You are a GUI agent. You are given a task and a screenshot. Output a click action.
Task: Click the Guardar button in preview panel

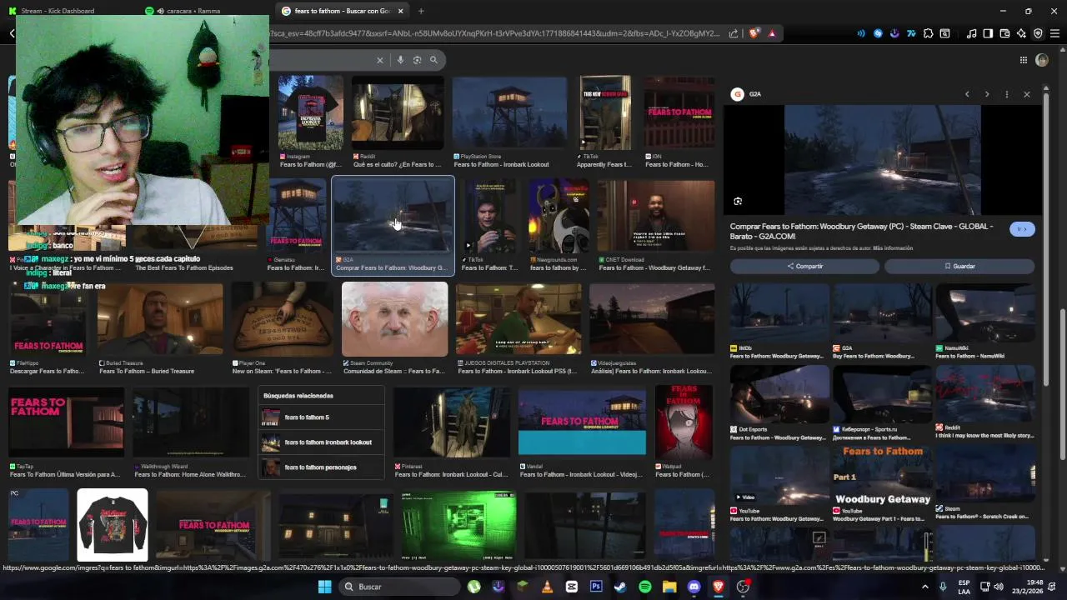point(959,266)
